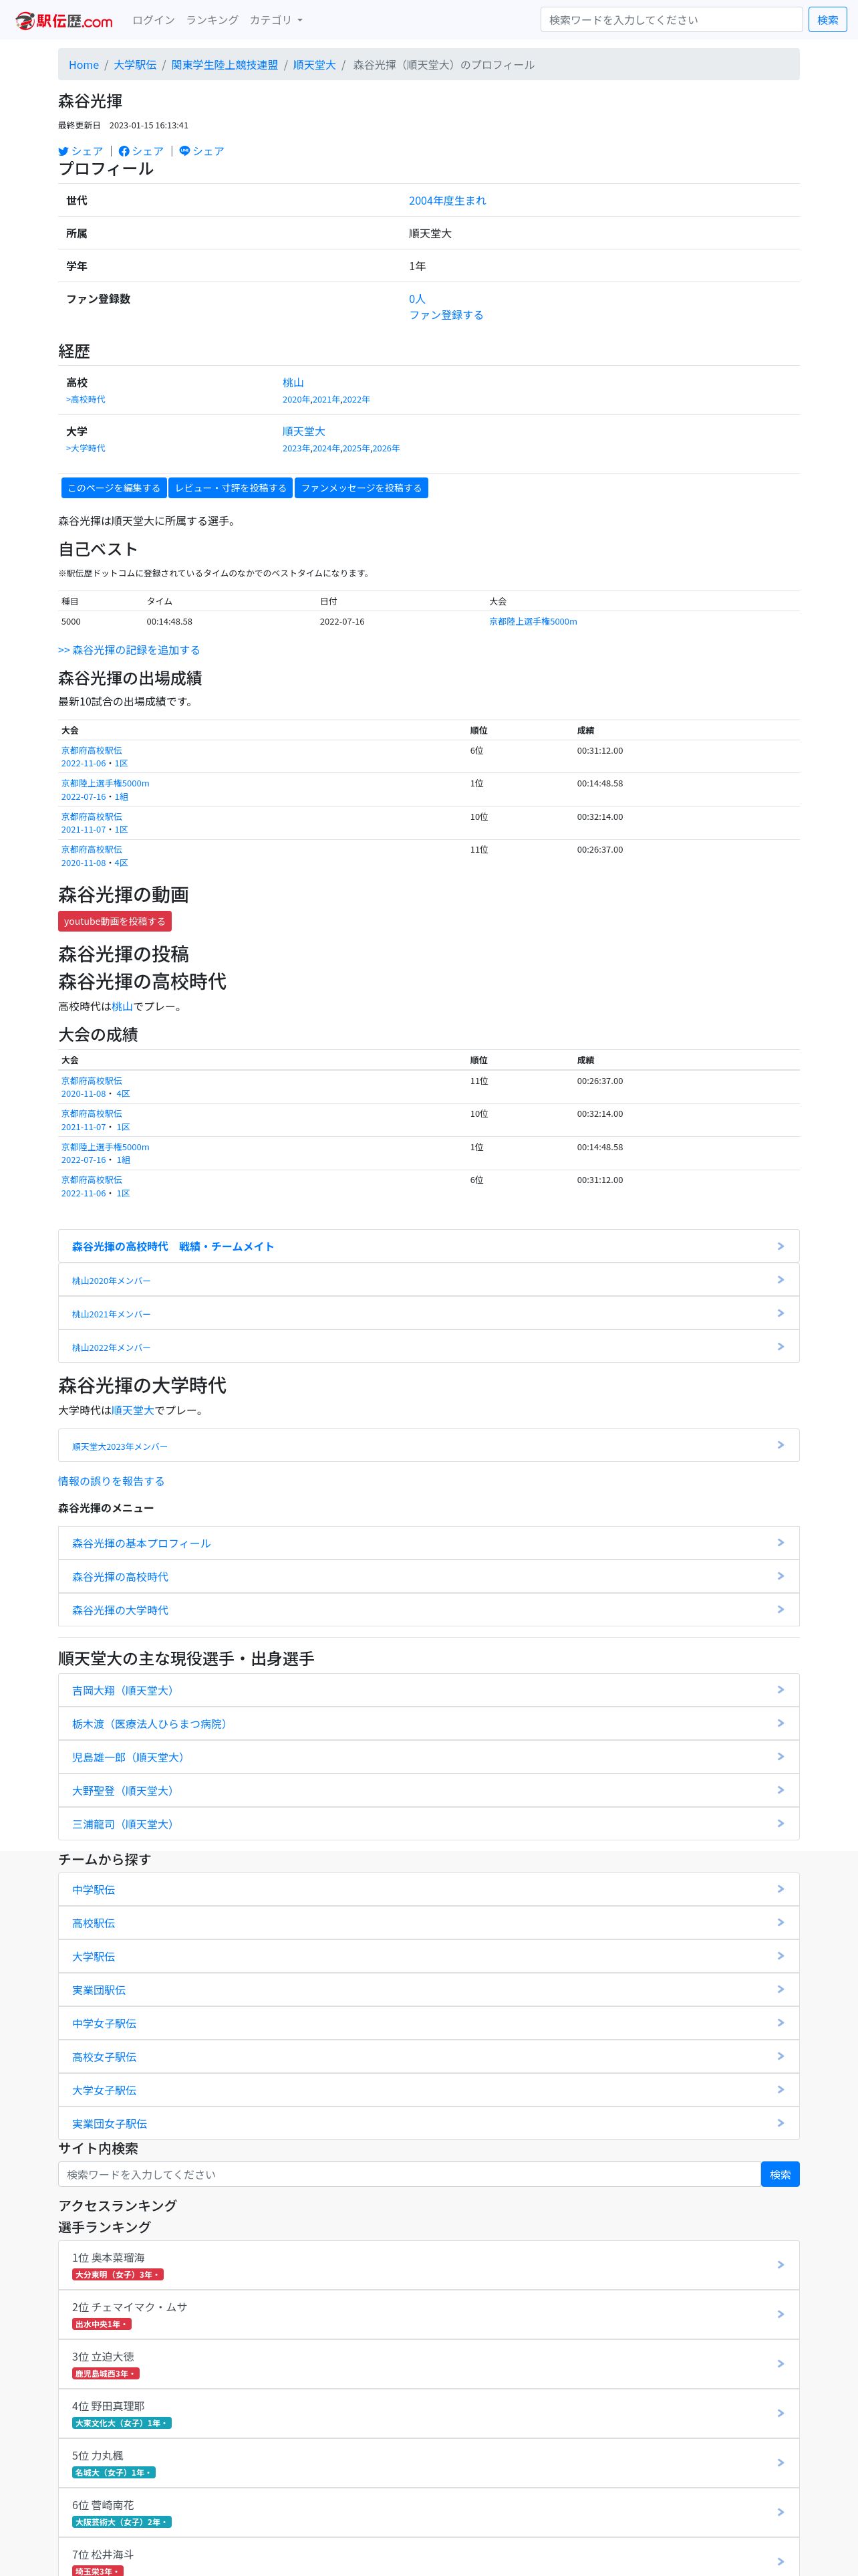Viewport: 858px width, 2576px height.
Task: Open 順天堂大 university link in 経歴
Action: [303, 432]
